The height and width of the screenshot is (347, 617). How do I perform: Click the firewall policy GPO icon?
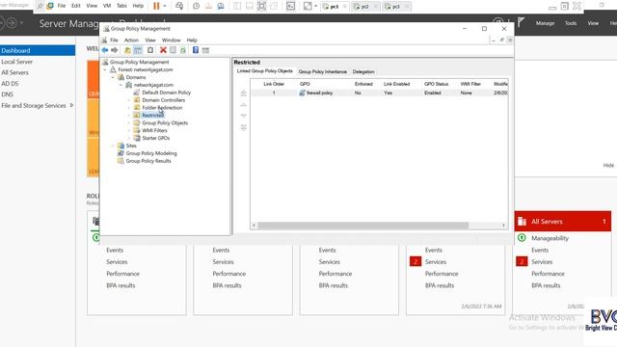pos(302,93)
